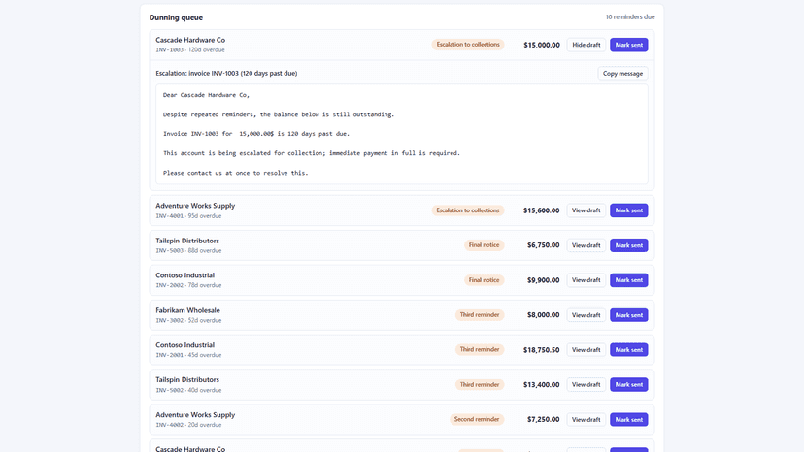Mark Cascade Hardware Co INV-1003 as sent
The height and width of the screenshot is (452, 804).
click(628, 45)
